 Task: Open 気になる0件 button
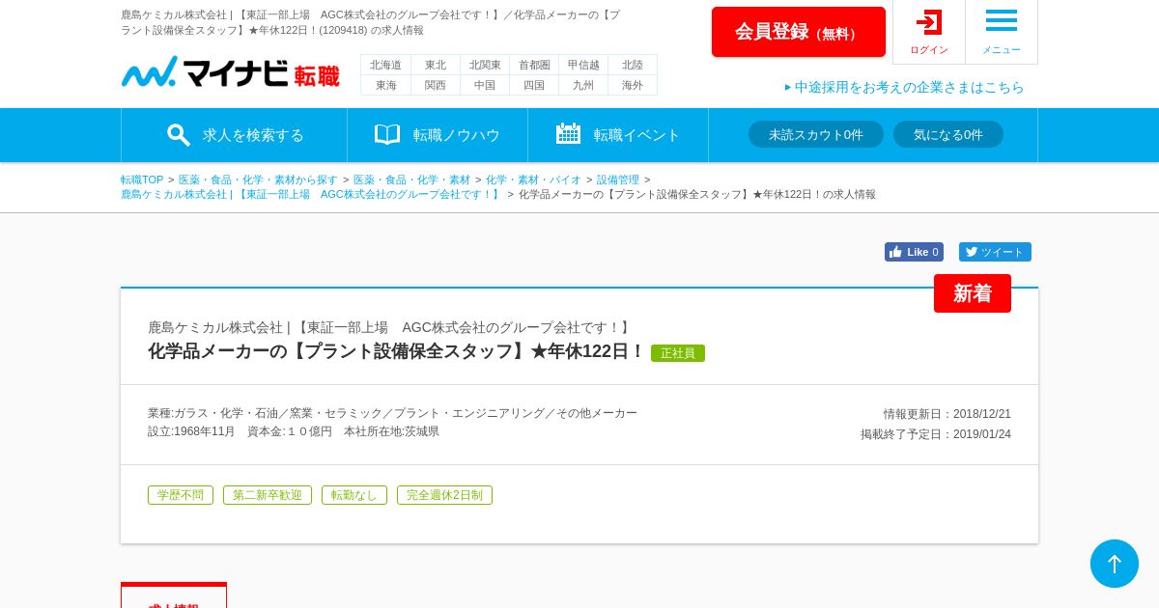pos(948,134)
